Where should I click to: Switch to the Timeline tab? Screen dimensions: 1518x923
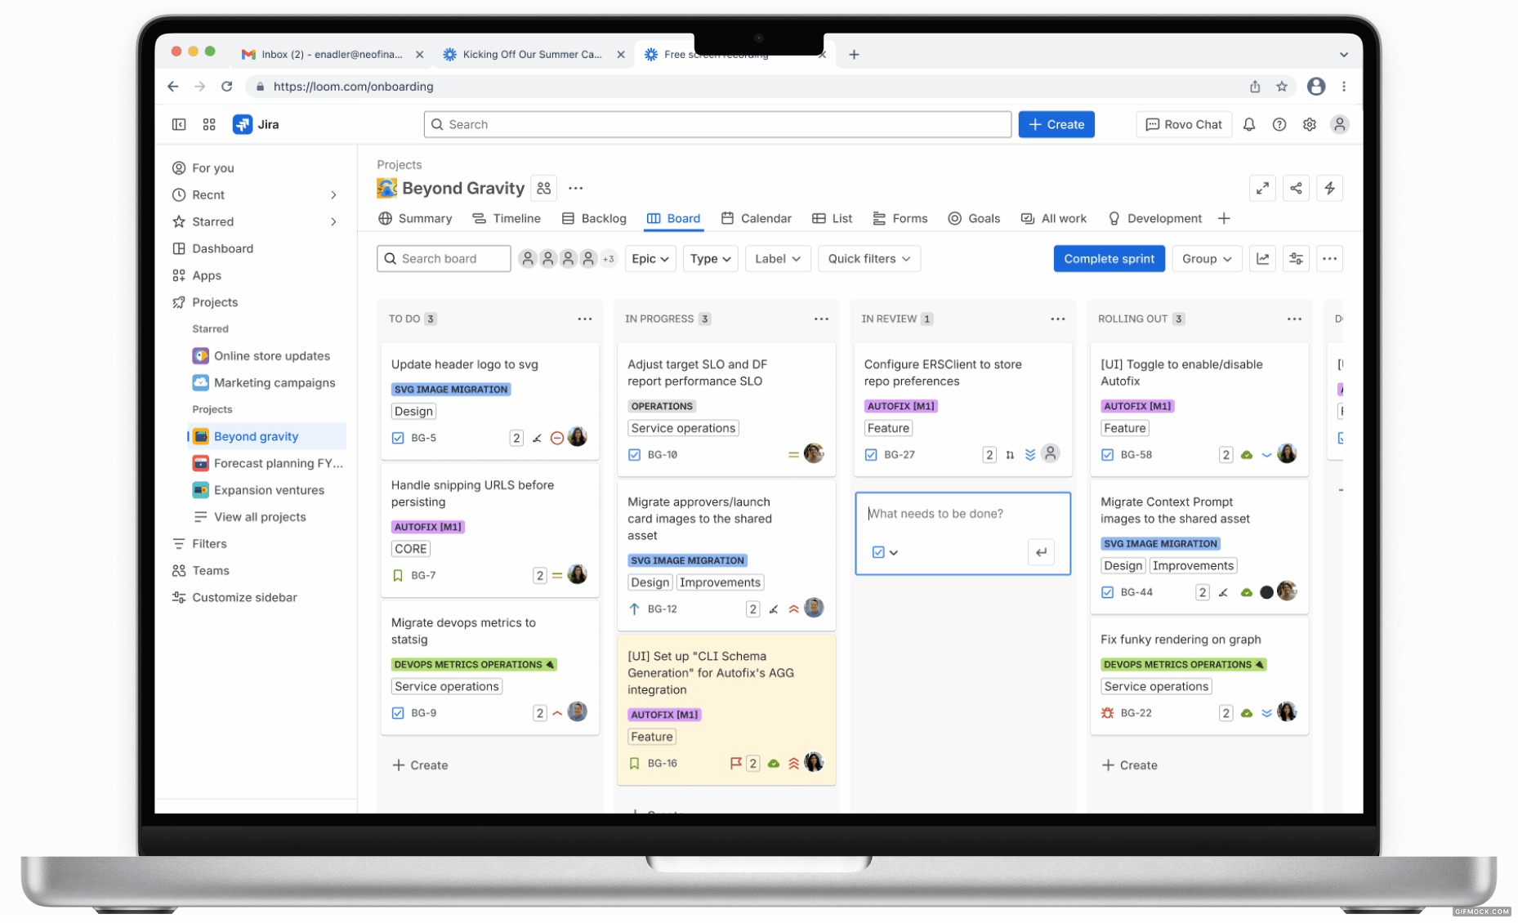point(507,219)
